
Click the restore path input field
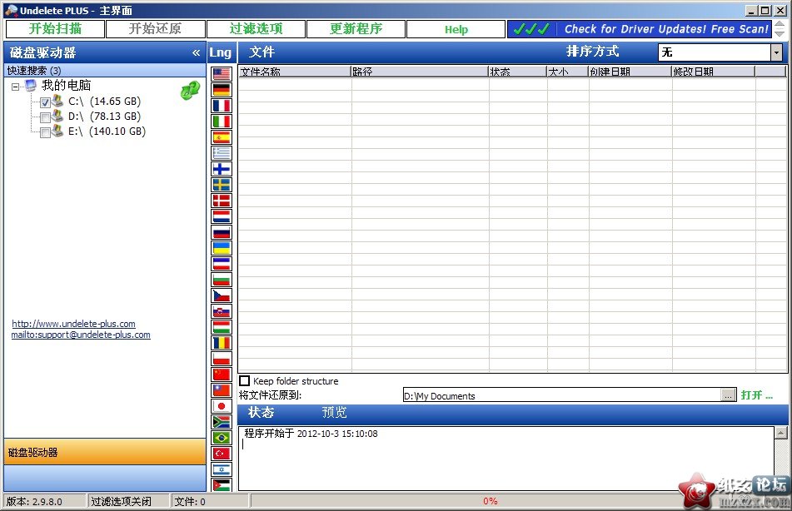(x=562, y=395)
